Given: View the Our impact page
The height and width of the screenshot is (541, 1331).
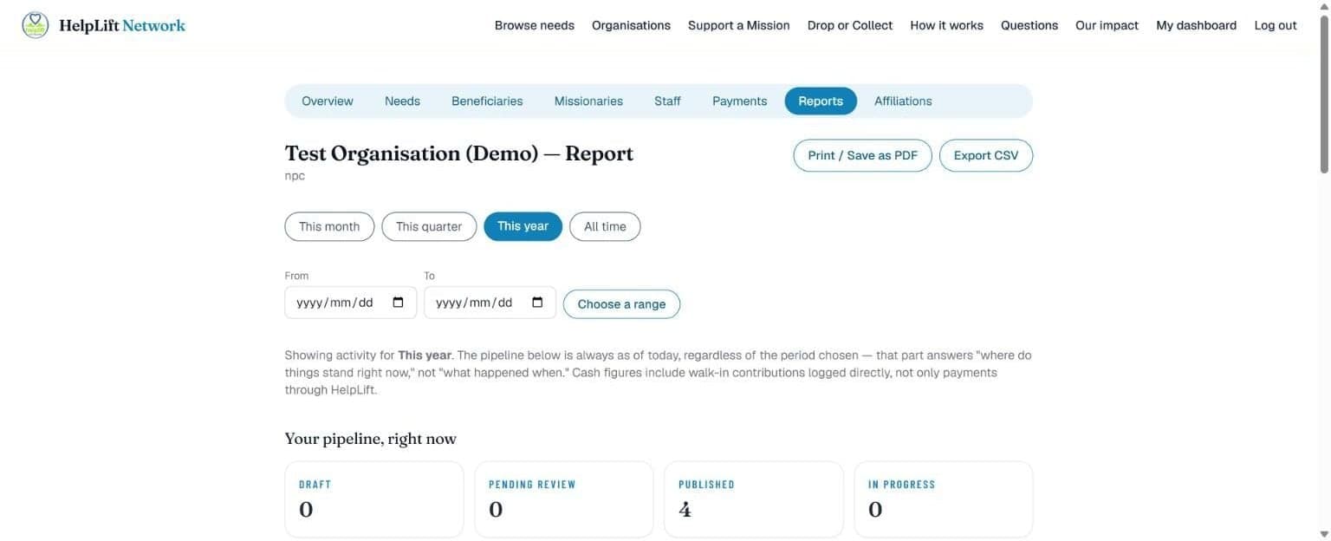Looking at the screenshot, I should (x=1107, y=25).
